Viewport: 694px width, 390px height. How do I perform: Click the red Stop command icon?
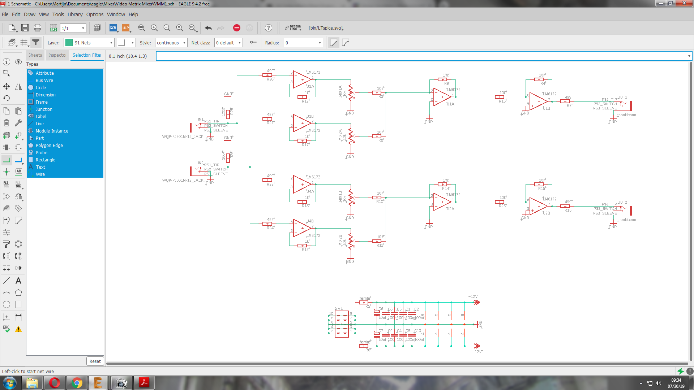[x=237, y=28]
